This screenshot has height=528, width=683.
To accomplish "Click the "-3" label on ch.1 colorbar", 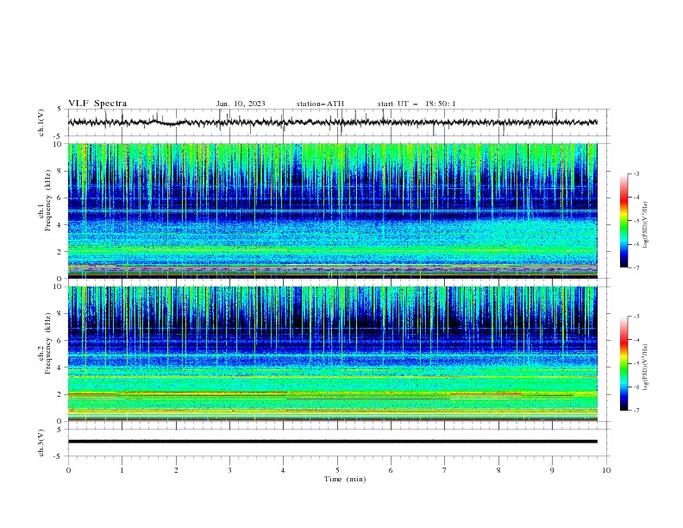I will (636, 173).
